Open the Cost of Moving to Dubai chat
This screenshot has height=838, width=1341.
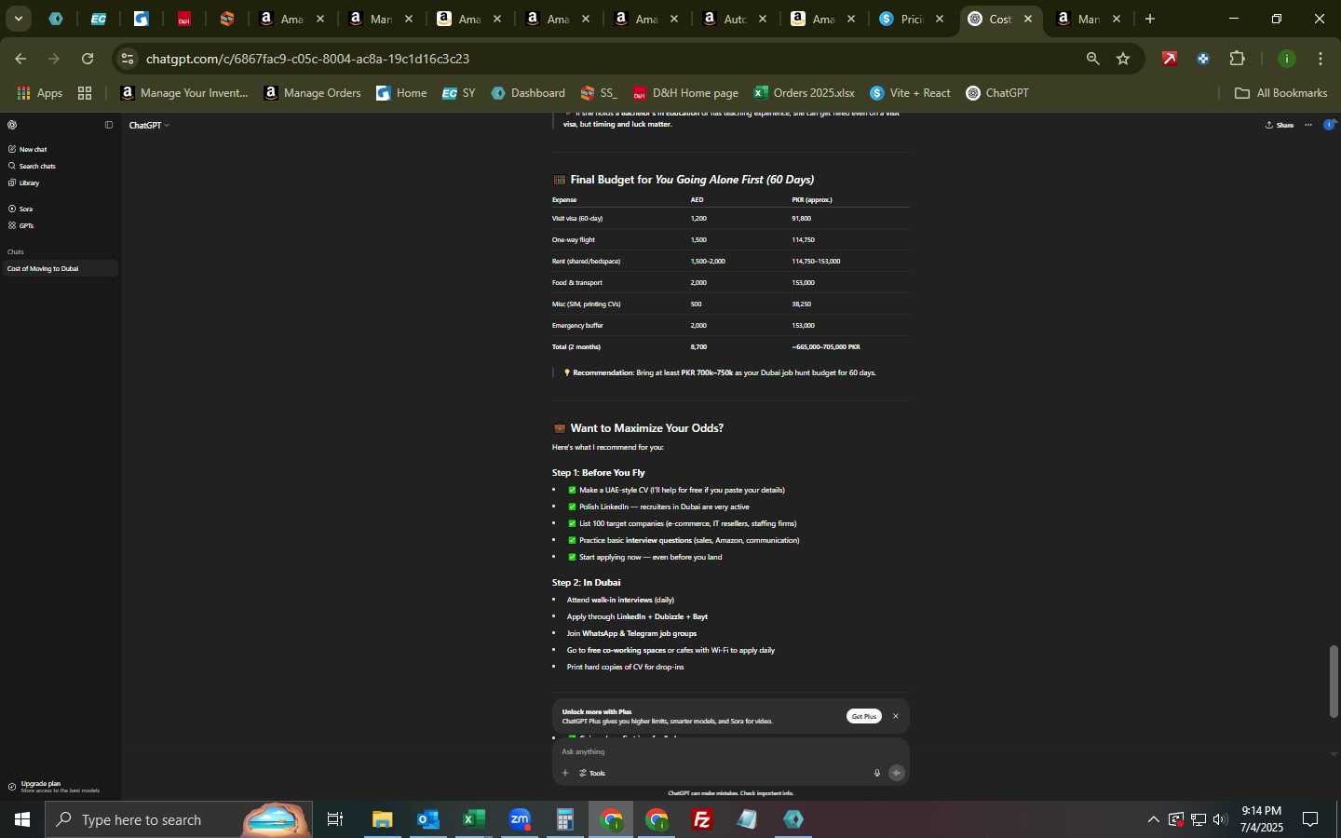coord(59,268)
